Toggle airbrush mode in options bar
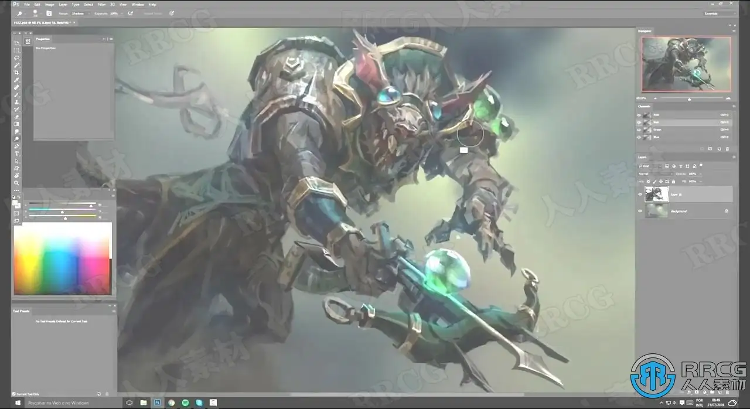Screen dimensions: 750x409 coord(130,12)
